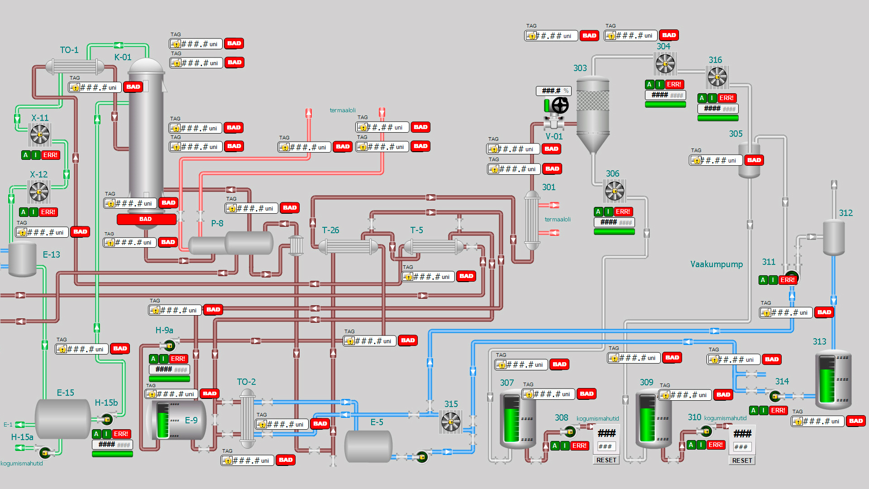Click green speed bar under pump H-15b
The image size is (869, 489).
coord(112,454)
